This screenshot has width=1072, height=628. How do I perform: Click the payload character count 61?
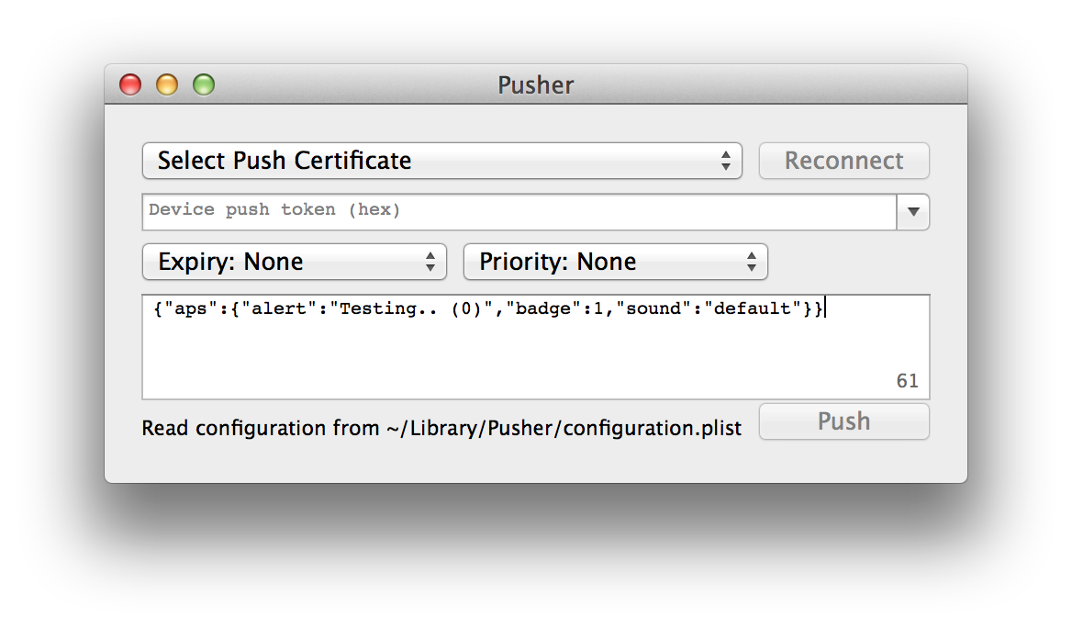click(x=907, y=381)
